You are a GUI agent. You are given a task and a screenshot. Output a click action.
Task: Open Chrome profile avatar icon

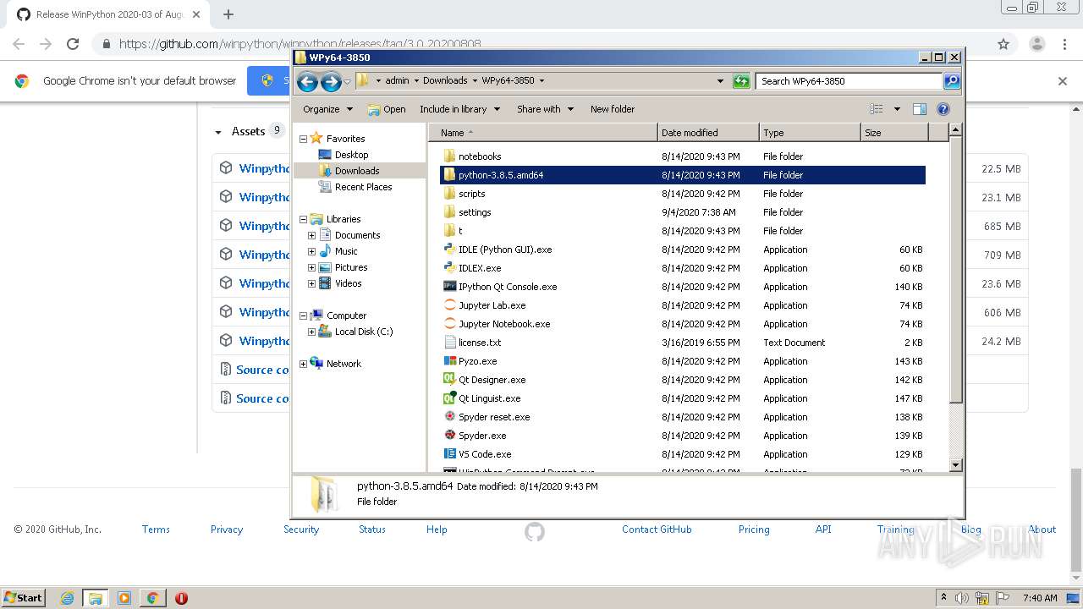(x=1037, y=44)
